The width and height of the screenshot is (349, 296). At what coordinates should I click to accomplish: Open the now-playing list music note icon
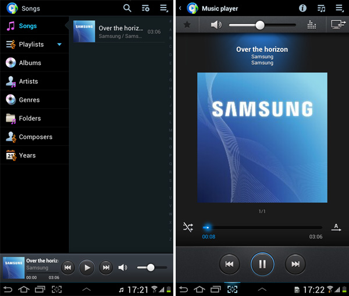(x=320, y=8)
